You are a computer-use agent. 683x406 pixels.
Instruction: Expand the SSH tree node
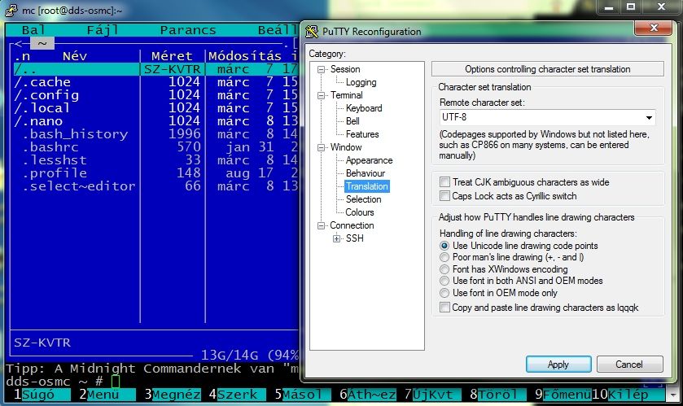click(336, 238)
